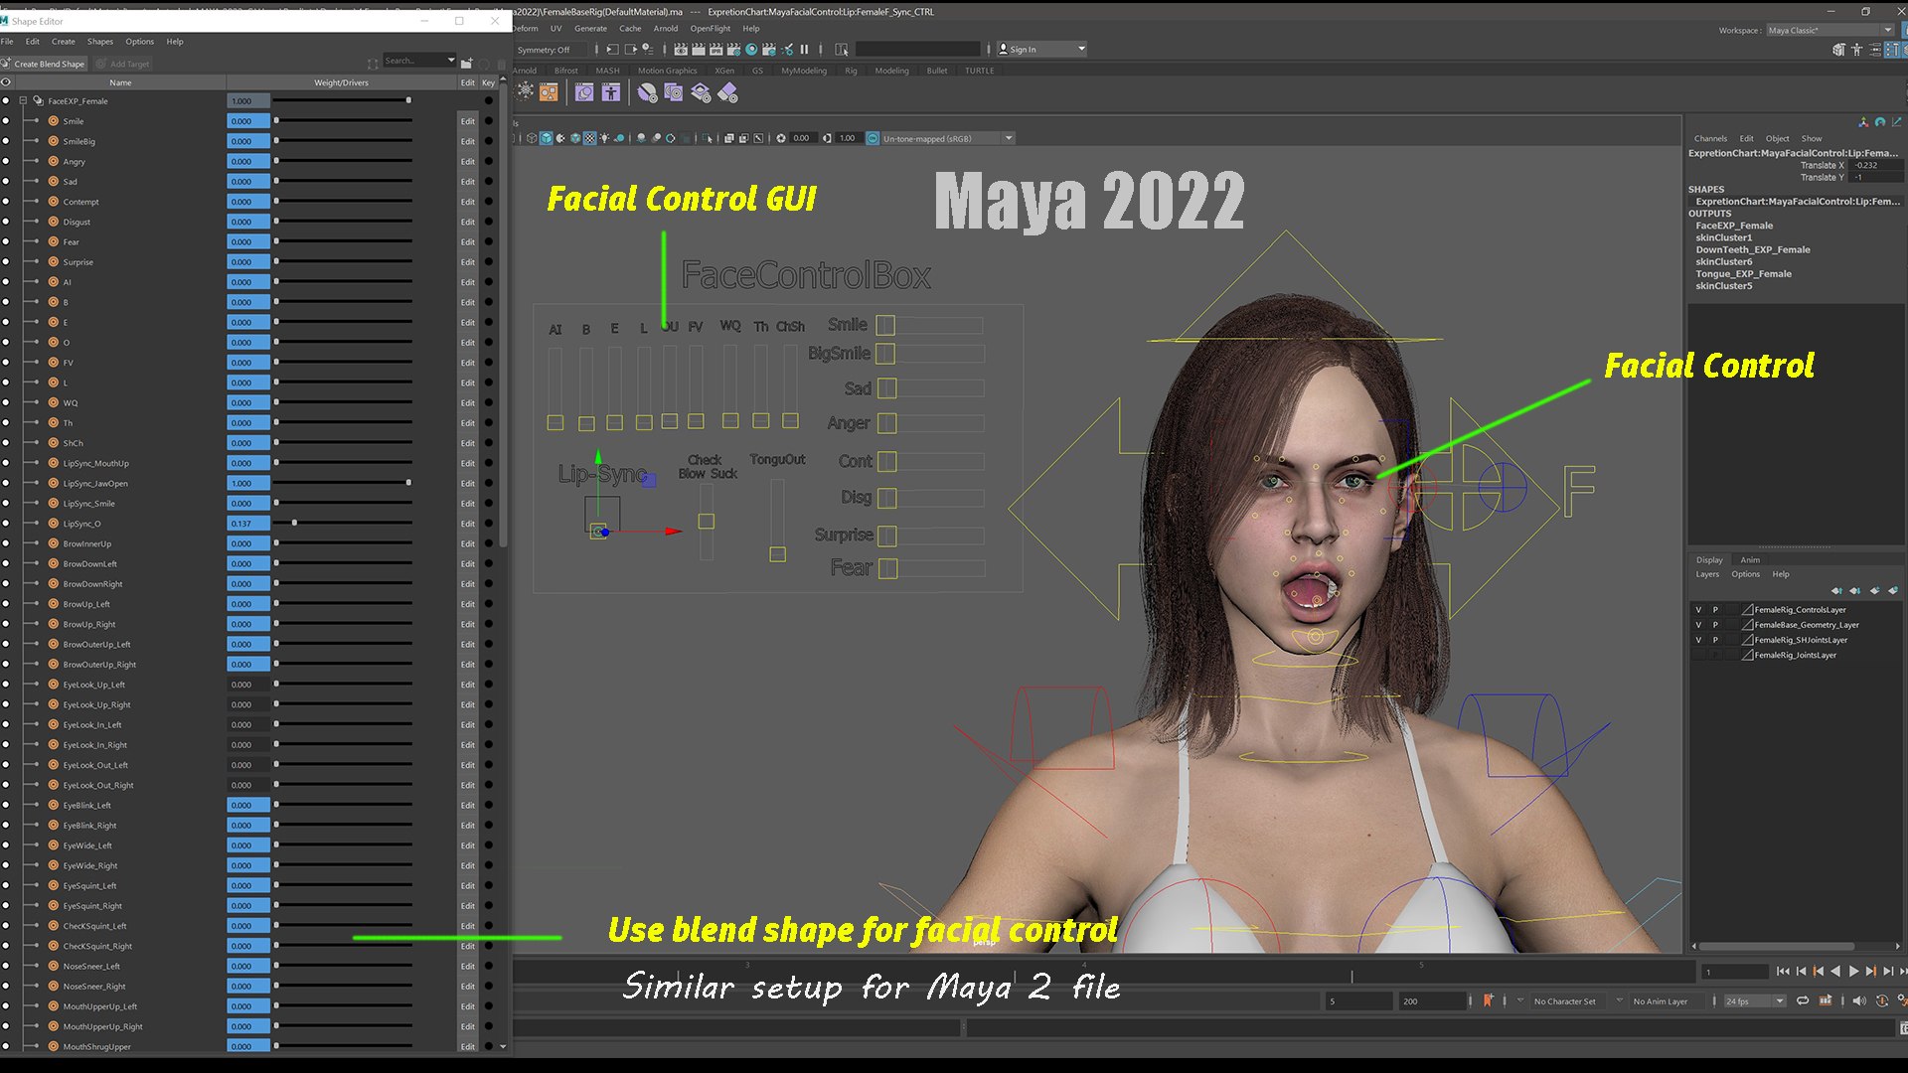Switch to the MASH shelf tab
The height and width of the screenshot is (1073, 1908).
tap(607, 71)
